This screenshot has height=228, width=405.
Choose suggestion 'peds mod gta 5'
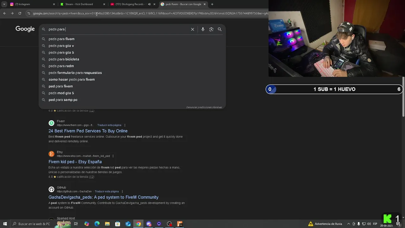click(132, 93)
